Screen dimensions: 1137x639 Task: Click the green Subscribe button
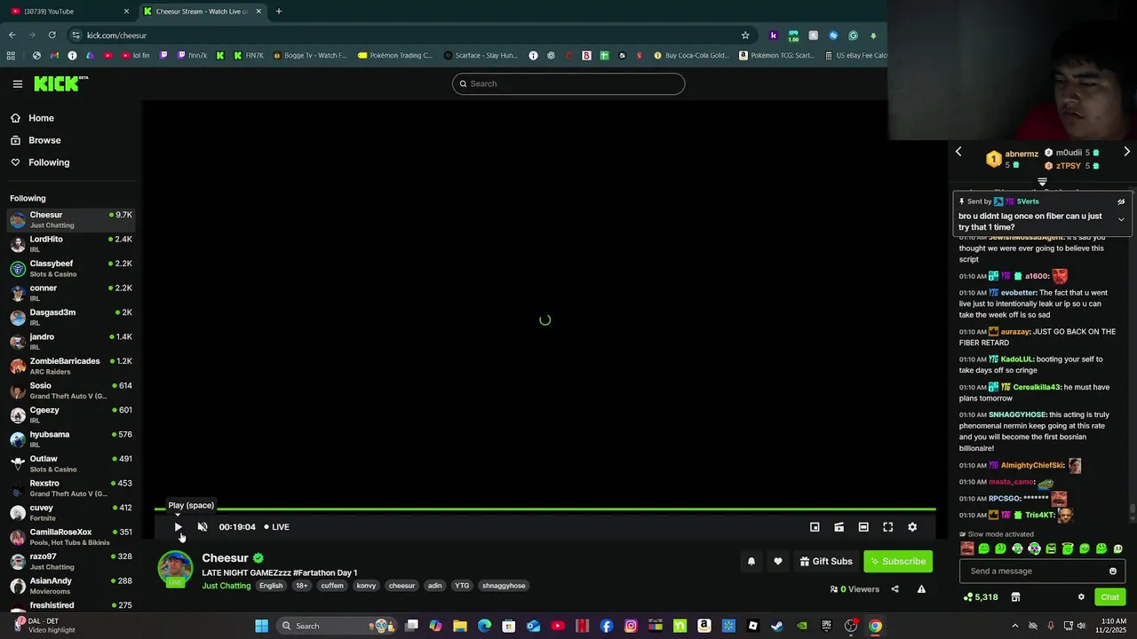tap(898, 561)
